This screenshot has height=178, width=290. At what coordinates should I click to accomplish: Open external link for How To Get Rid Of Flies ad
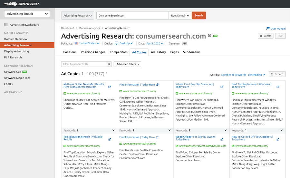(x=278, y=139)
